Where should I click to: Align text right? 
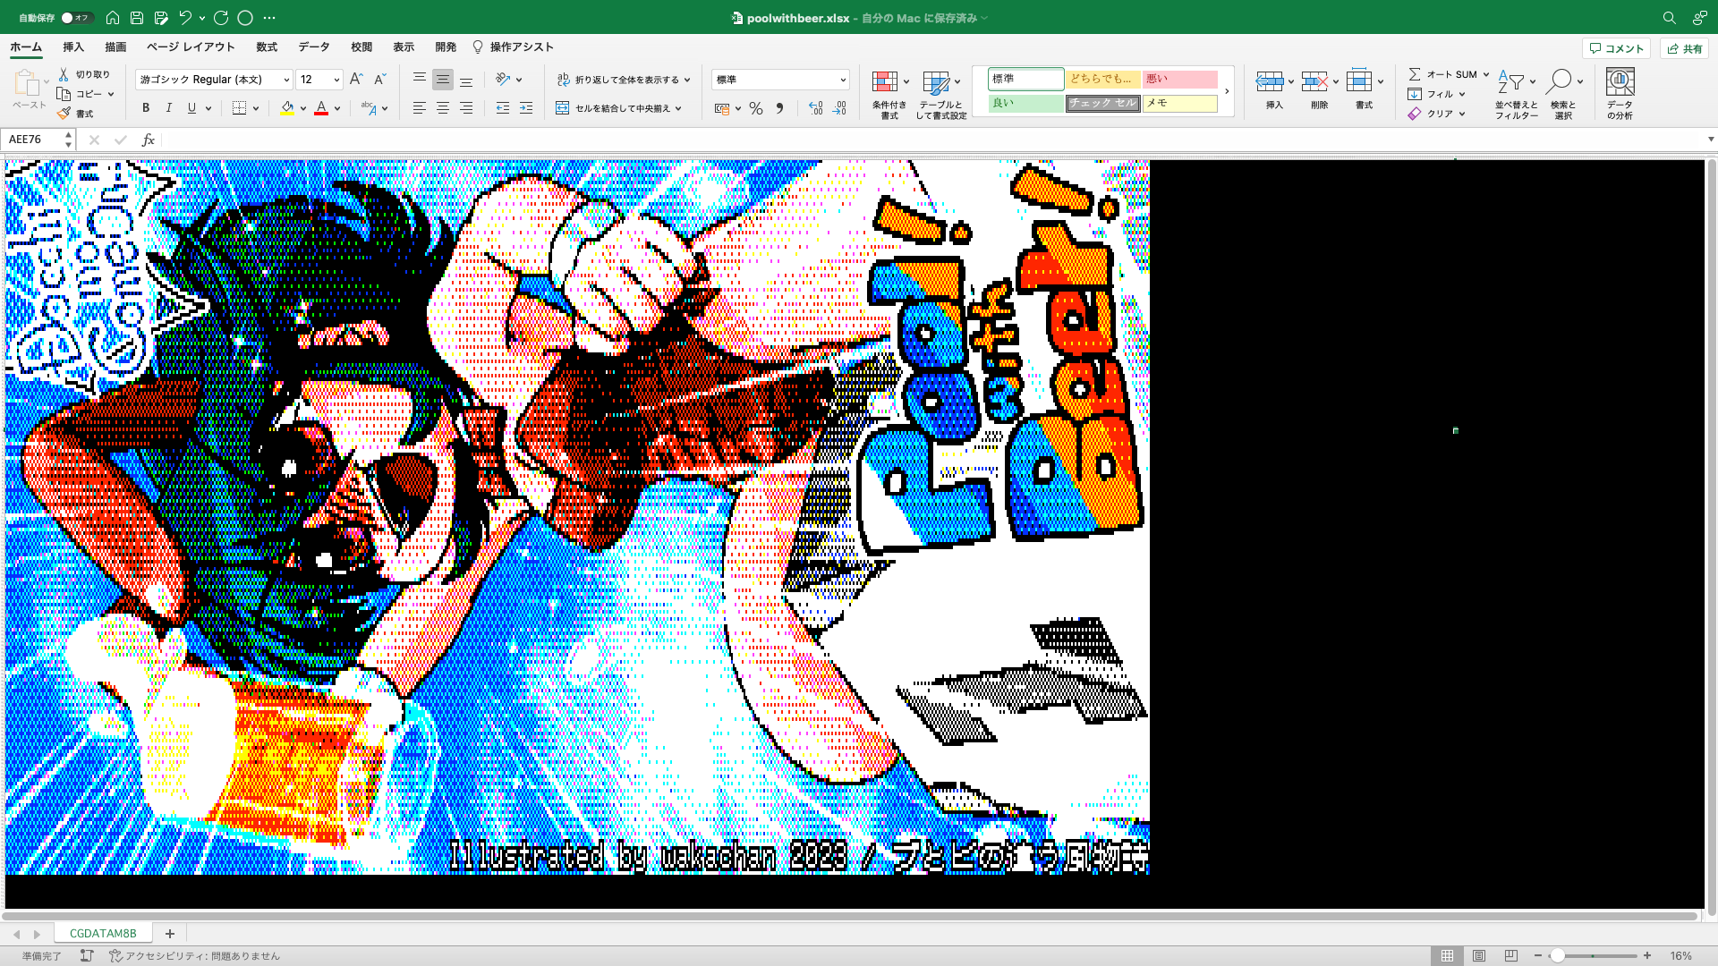pos(466,108)
